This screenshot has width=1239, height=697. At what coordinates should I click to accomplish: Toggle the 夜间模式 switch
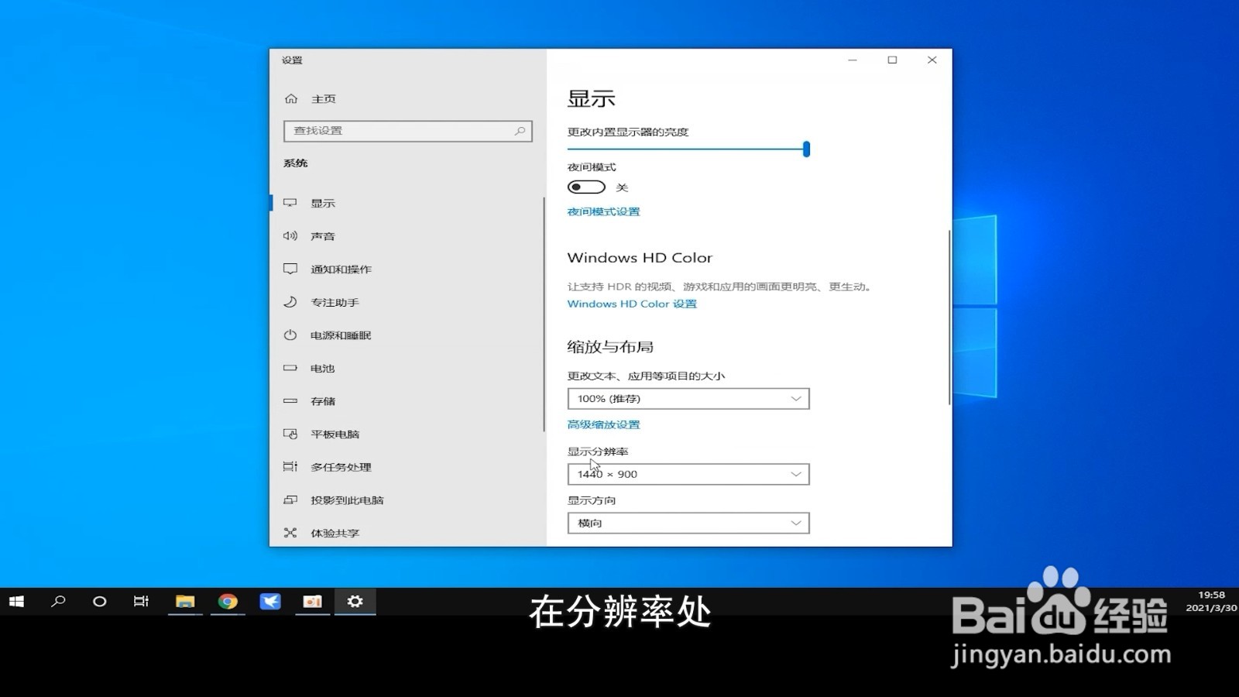pos(586,187)
